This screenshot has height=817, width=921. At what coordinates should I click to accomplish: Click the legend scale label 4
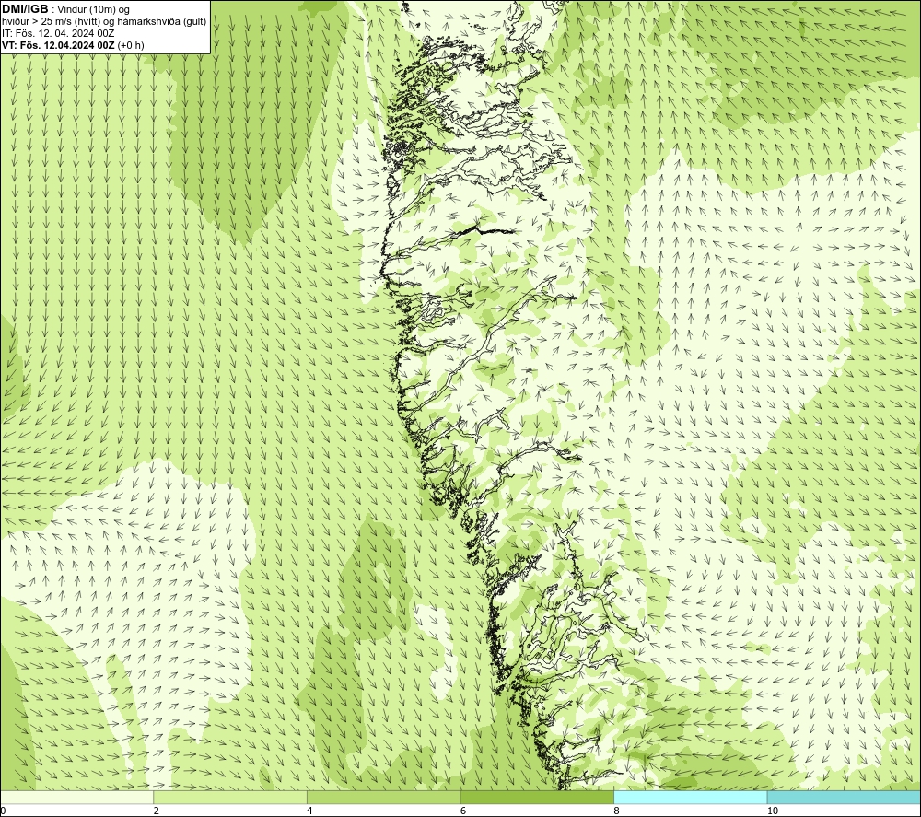coord(309,811)
